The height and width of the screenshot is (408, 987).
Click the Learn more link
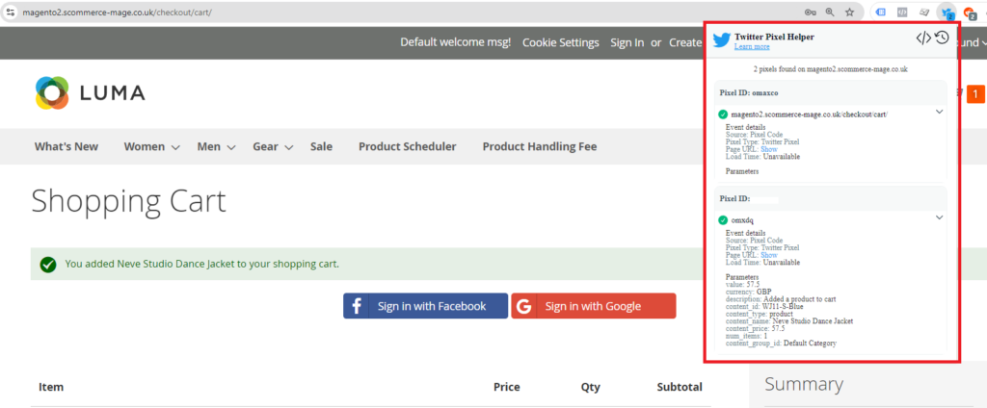[x=752, y=46]
